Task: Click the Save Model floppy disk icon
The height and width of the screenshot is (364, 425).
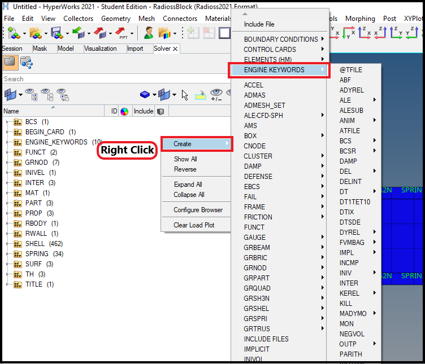Action: [57, 33]
